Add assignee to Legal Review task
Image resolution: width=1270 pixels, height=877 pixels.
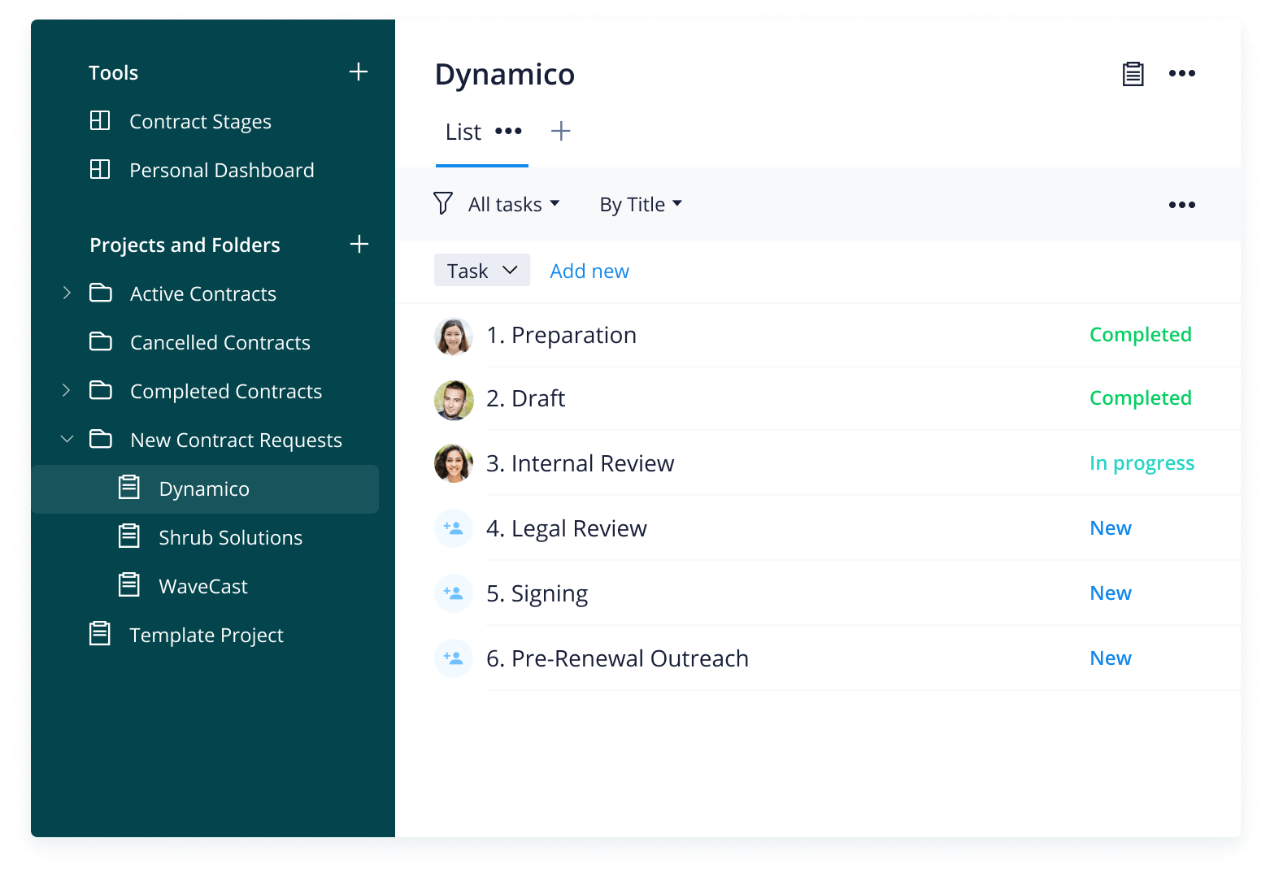click(454, 528)
